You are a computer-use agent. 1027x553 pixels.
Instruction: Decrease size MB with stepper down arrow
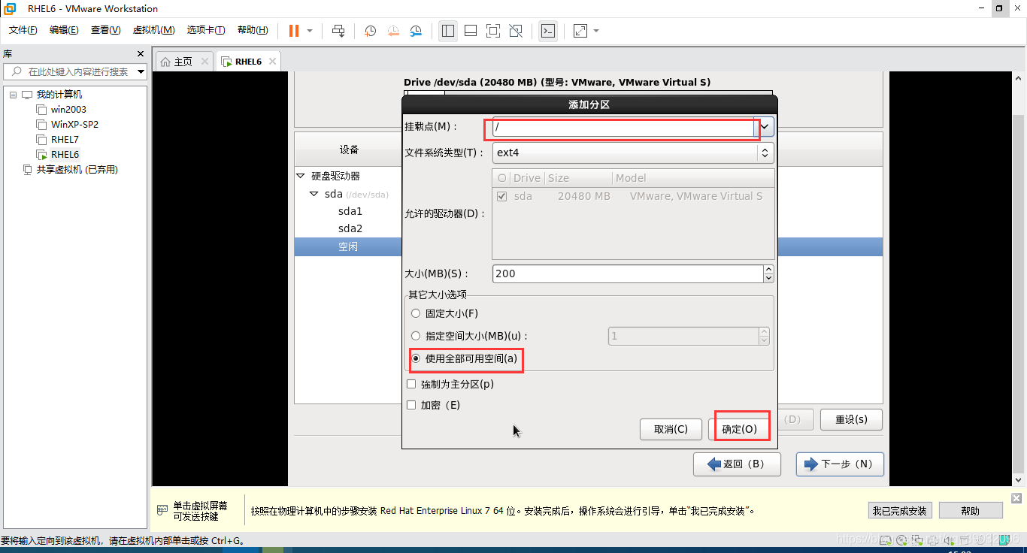[768, 278]
